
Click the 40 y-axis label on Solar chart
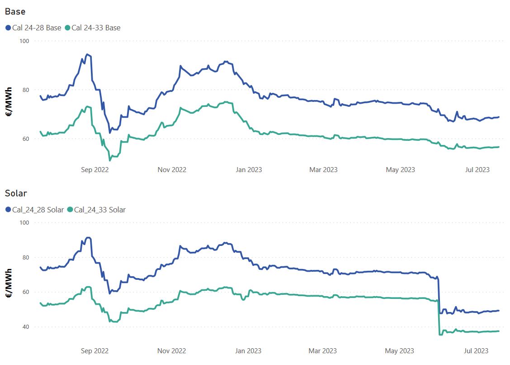pos(25,327)
